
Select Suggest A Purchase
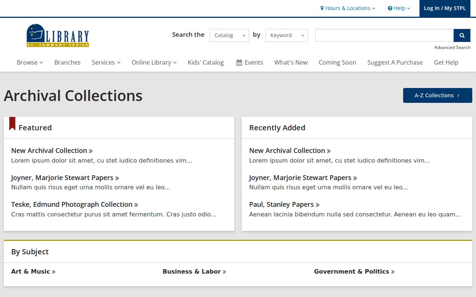click(395, 62)
